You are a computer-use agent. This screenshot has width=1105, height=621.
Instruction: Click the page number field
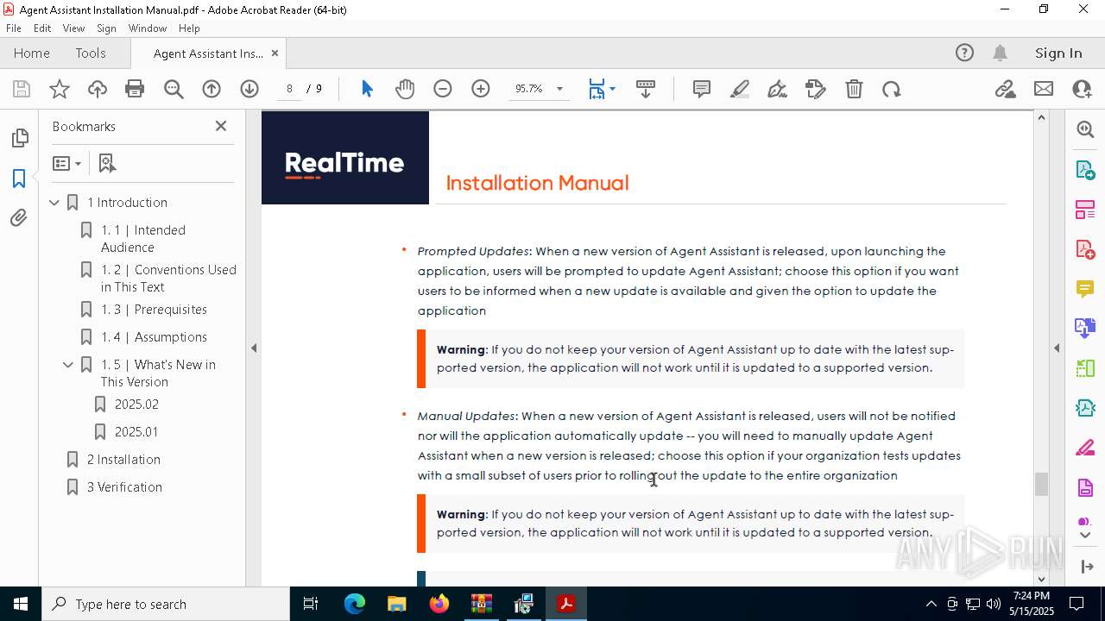click(x=289, y=89)
